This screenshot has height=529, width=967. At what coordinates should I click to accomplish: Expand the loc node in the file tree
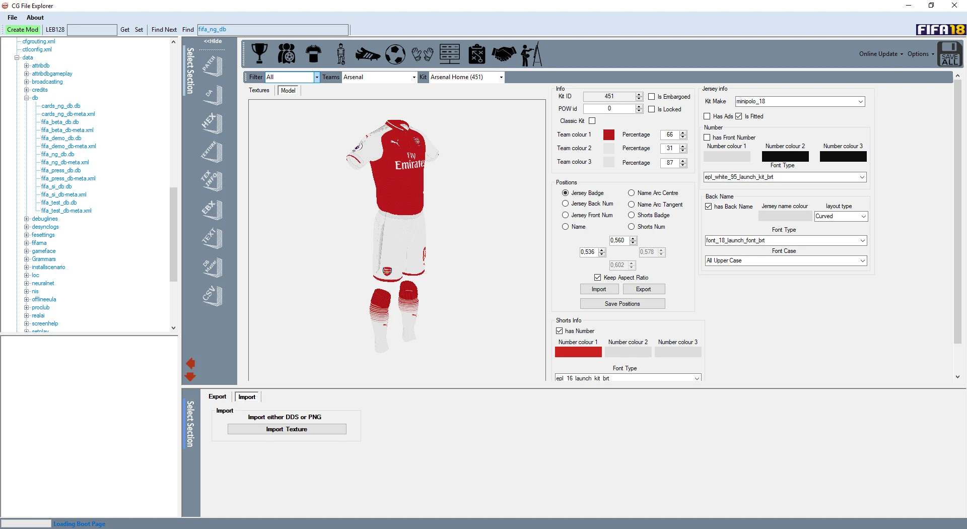pos(26,275)
